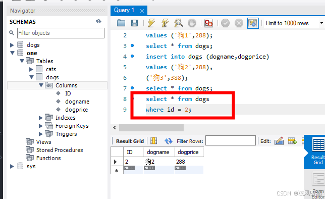Click the new-row asterisk marker
Screen dimensions: 325x199
click(117, 170)
